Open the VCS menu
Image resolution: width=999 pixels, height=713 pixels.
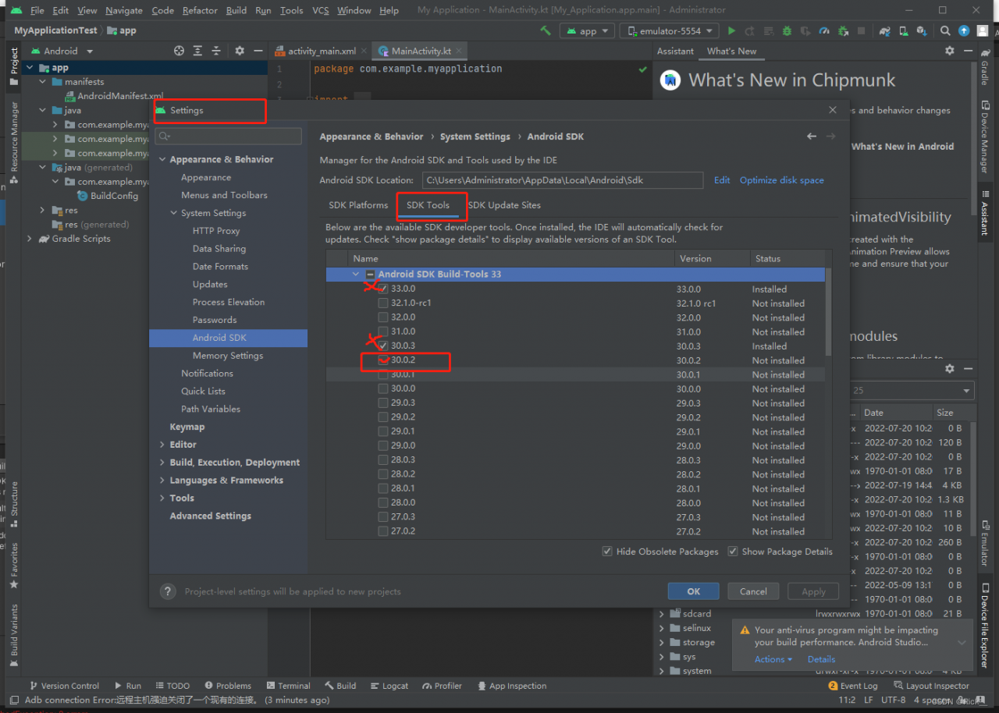(320, 10)
